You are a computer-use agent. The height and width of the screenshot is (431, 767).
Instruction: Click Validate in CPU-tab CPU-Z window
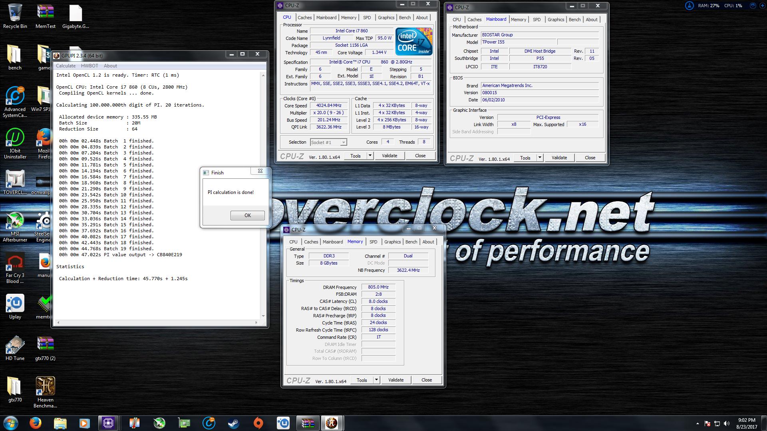coord(389,156)
